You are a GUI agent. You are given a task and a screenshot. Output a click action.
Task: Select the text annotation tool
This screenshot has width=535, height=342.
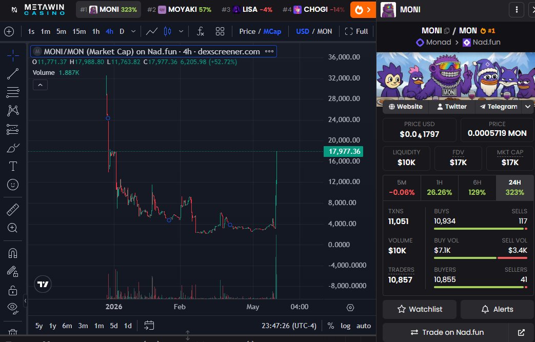coord(13,166)
